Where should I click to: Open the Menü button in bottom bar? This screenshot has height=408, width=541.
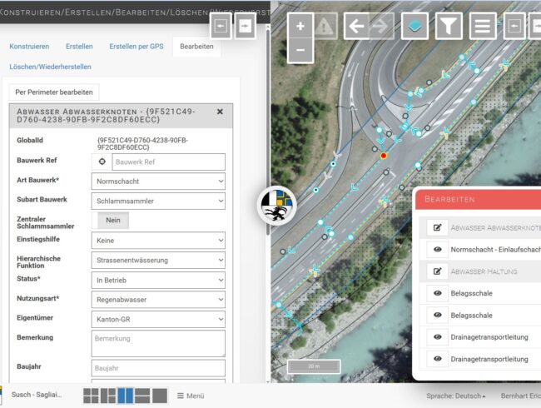click(x=191, y=396)
